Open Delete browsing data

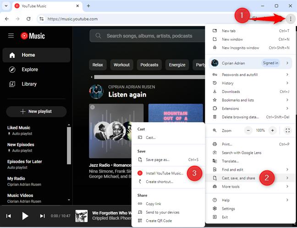(250, 117)
